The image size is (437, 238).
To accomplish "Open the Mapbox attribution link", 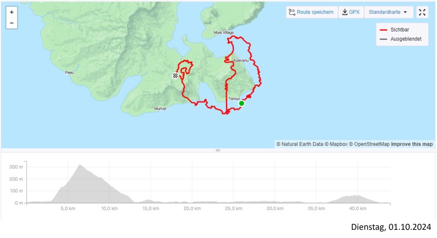I will (334, 144).
